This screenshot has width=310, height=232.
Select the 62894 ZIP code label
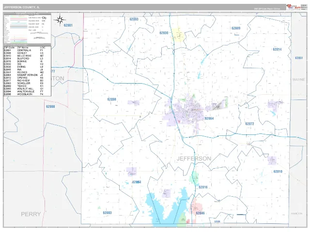point(137,182)
